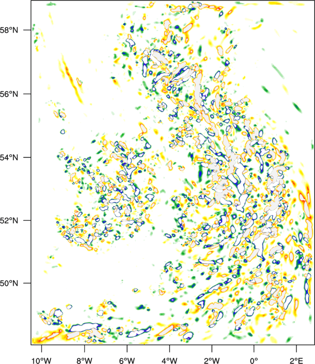
Task: Click the 50°N latitude axis label
Action: point(9,283)
